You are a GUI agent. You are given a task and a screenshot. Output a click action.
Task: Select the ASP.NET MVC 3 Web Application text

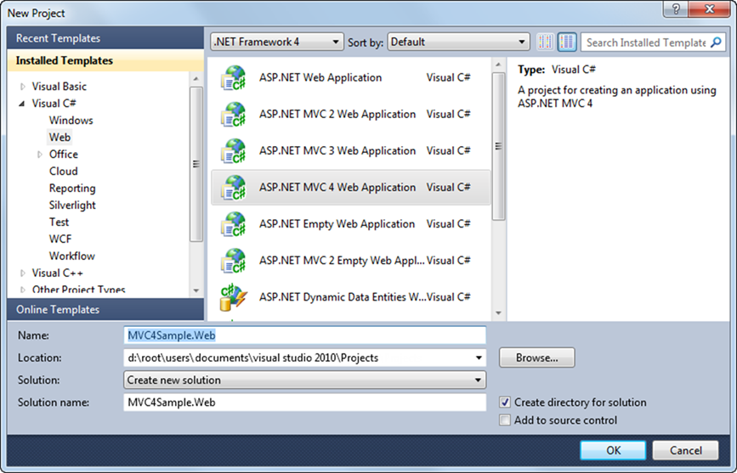pyautogui.click(x=337, y=151)
